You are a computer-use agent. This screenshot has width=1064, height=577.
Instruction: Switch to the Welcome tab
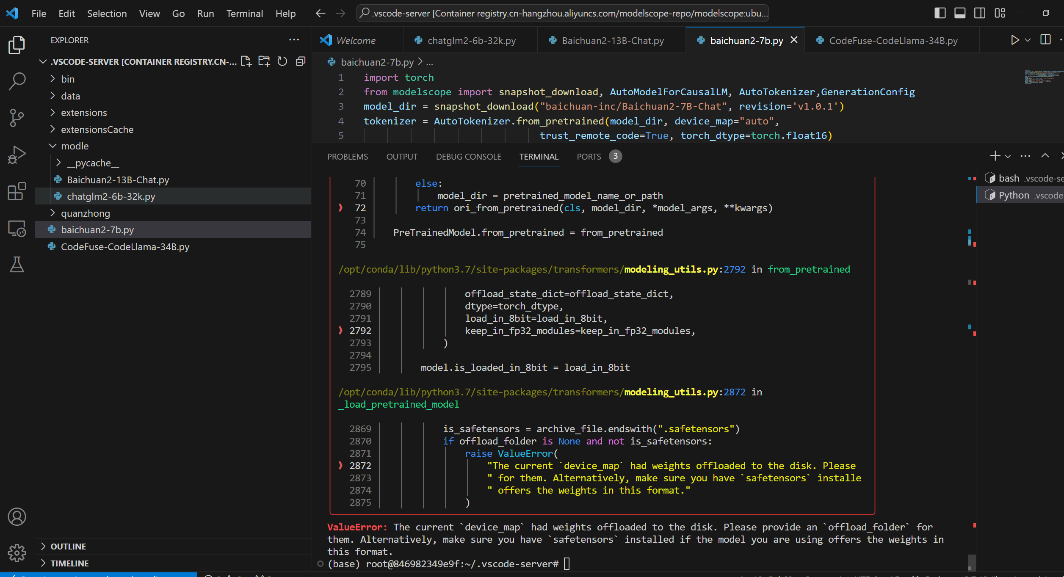pyautogui.click(x=358, y=40)
